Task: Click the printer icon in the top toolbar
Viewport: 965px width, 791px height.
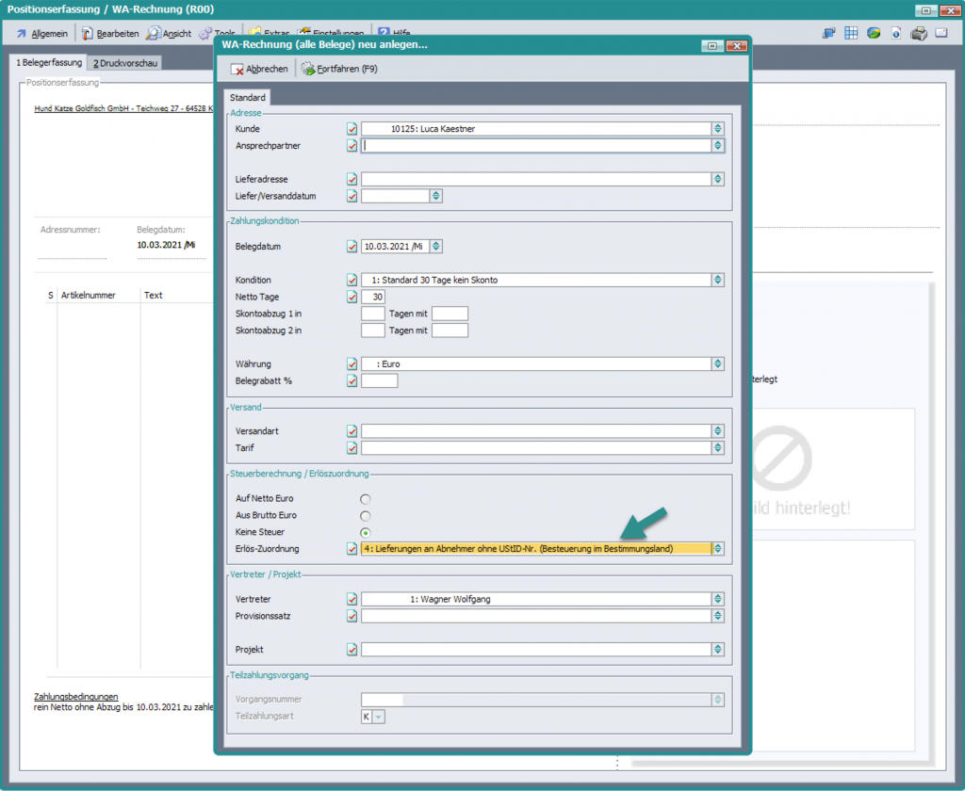Action: click(x=919, y=33)
